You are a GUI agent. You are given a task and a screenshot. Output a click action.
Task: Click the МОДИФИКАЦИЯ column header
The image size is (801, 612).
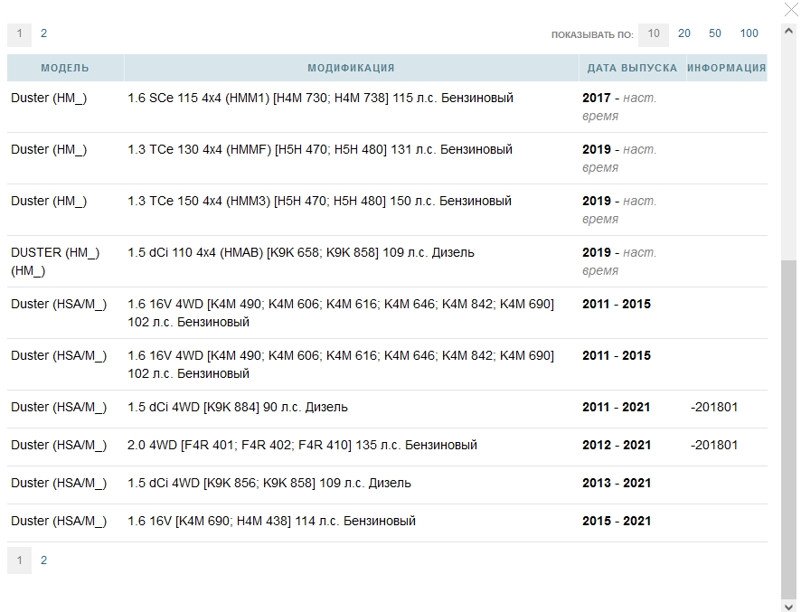pos(351,68)
